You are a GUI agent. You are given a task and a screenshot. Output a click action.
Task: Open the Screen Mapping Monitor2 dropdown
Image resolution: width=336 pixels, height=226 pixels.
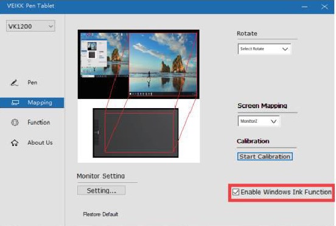coord(259,121)
